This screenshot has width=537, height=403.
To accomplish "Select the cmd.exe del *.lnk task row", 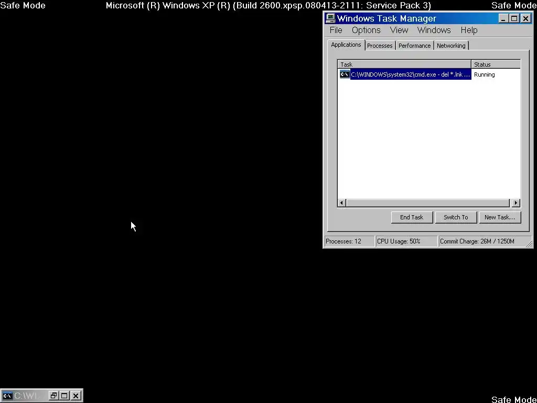I will 429,75.
